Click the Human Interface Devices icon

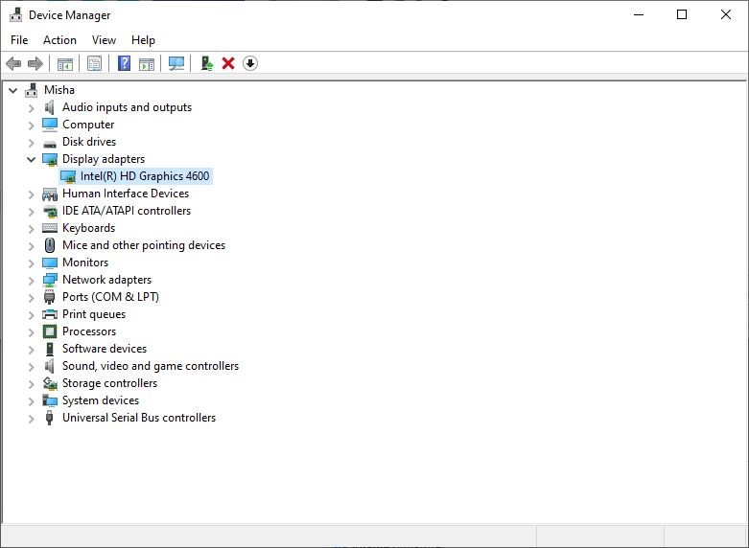(50, 194)
